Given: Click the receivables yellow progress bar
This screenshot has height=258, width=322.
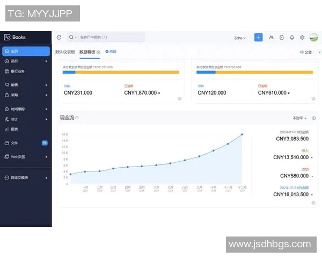Looking at the screenshot, I should point(129,71).
